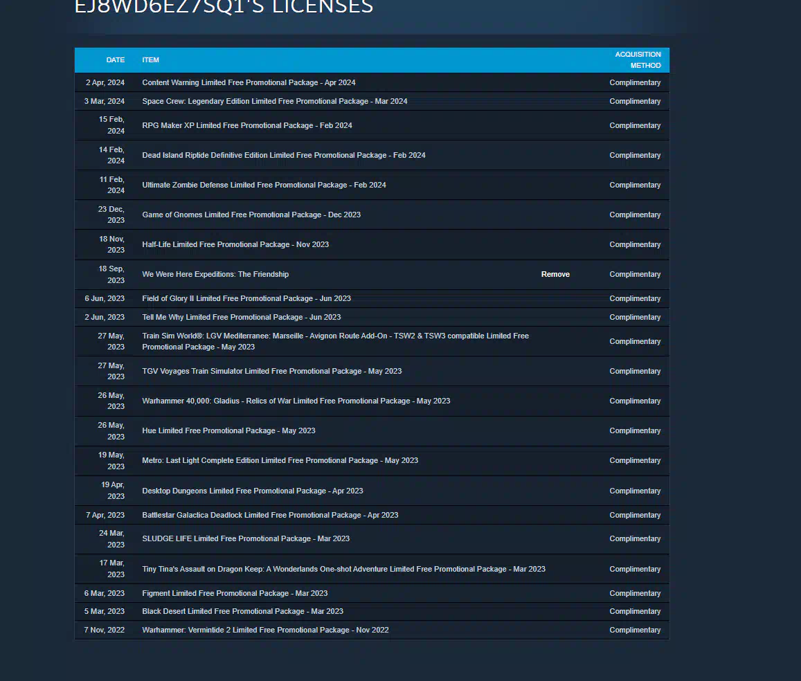Click Warhammer: Vermintide 2 package entry
Screen dimensions: 801x681
[266, 630]
